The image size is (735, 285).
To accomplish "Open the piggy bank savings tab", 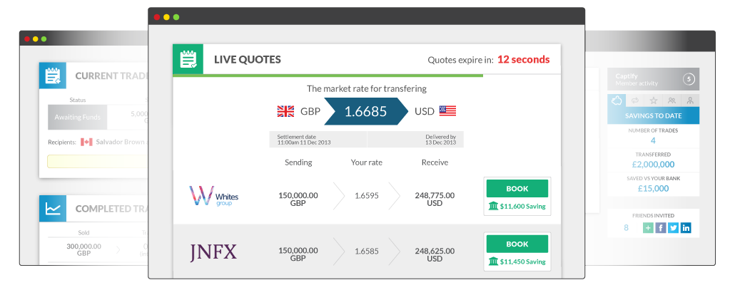I will coord(617,100).
